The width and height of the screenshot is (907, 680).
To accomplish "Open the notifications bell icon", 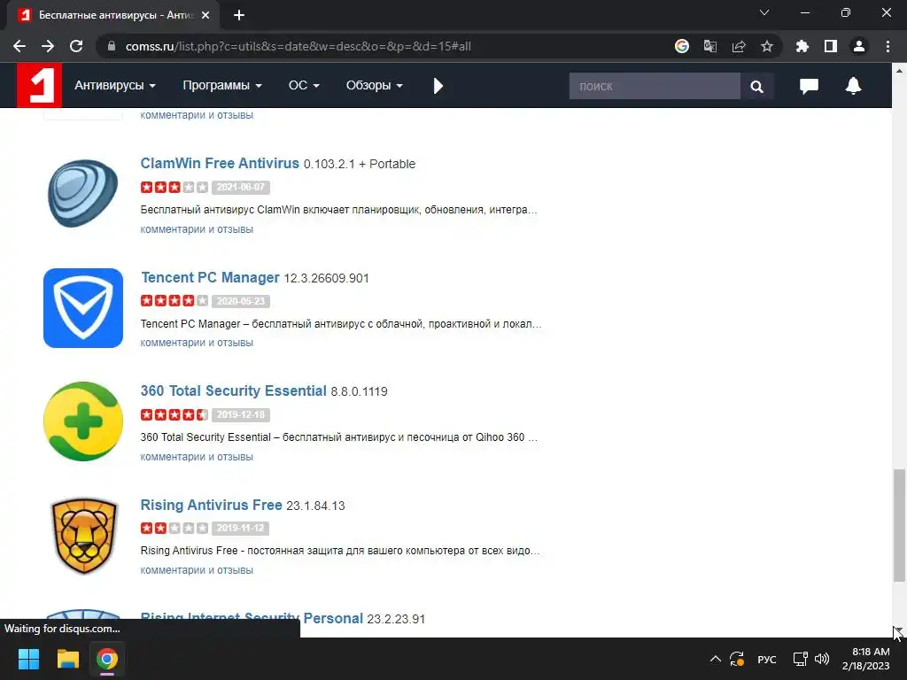I will click(853, 86).
